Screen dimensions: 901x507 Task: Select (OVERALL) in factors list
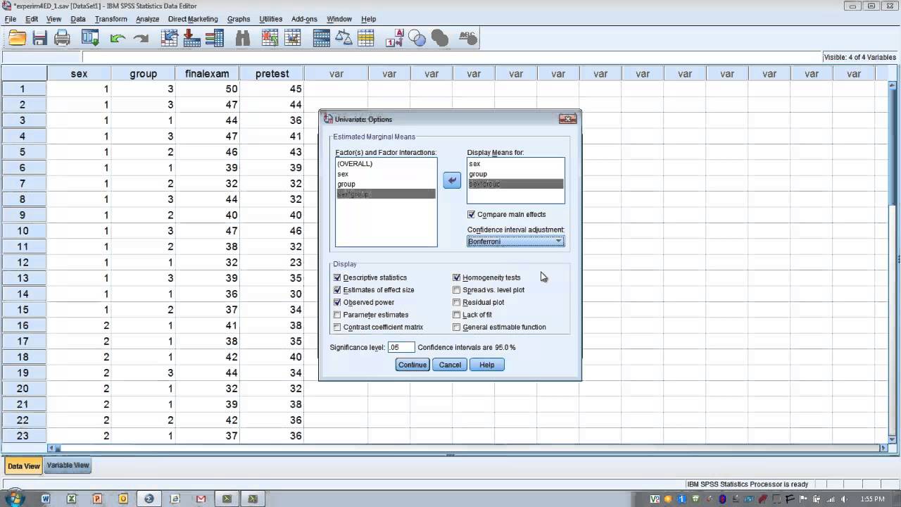pos(386,163)
